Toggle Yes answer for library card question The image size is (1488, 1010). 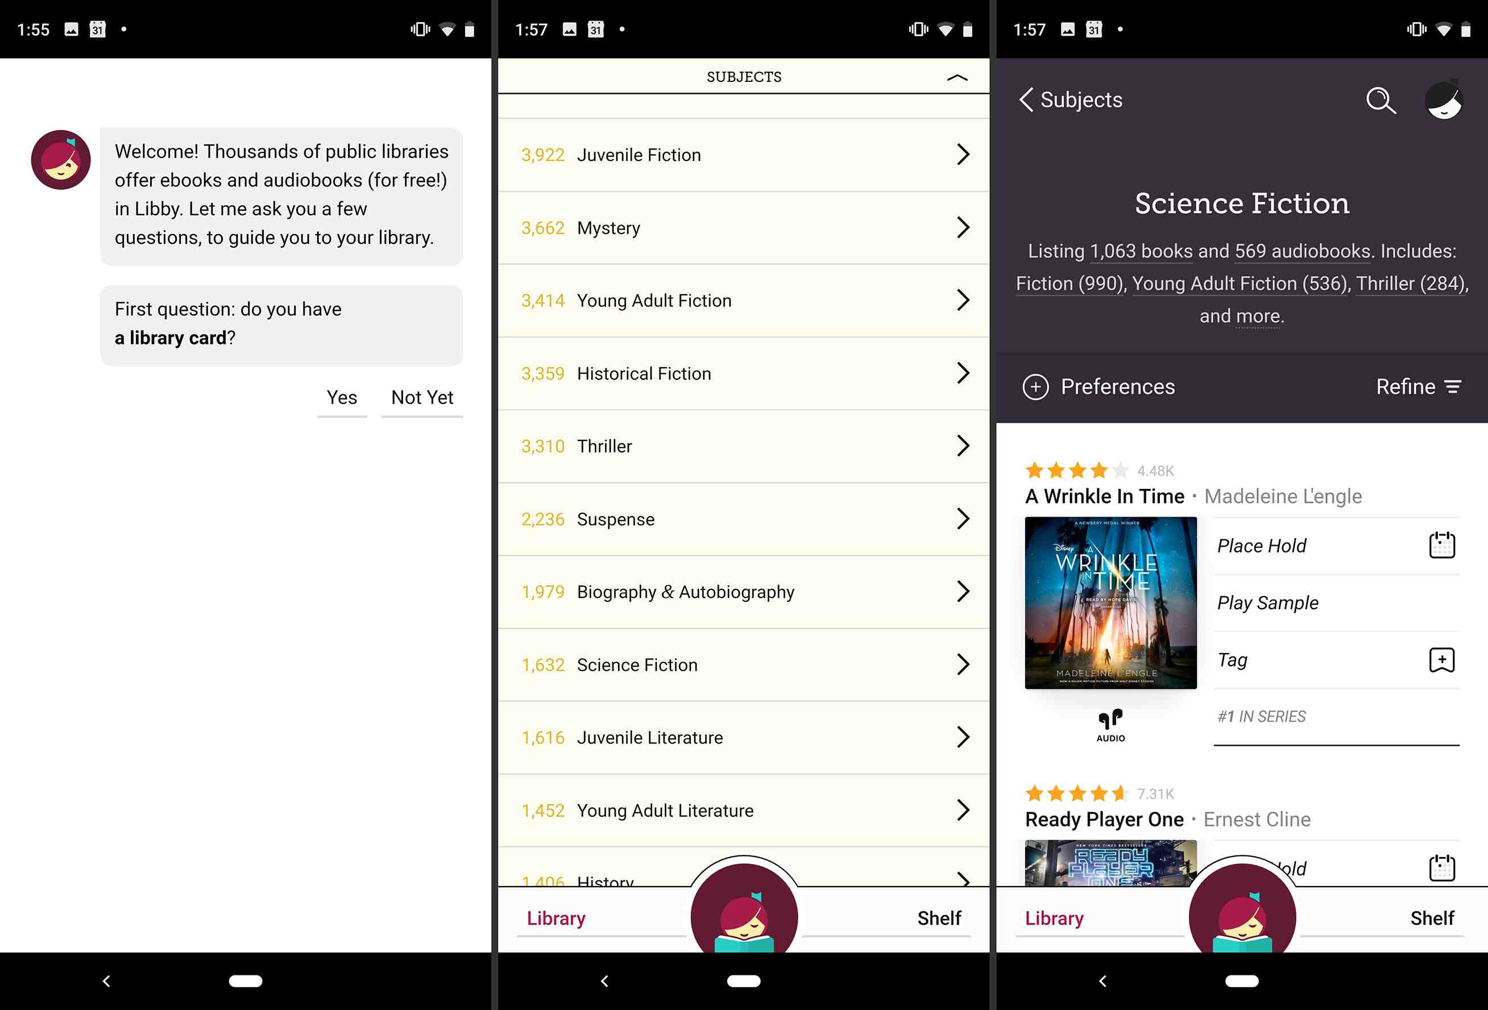(x=343, y=396)
